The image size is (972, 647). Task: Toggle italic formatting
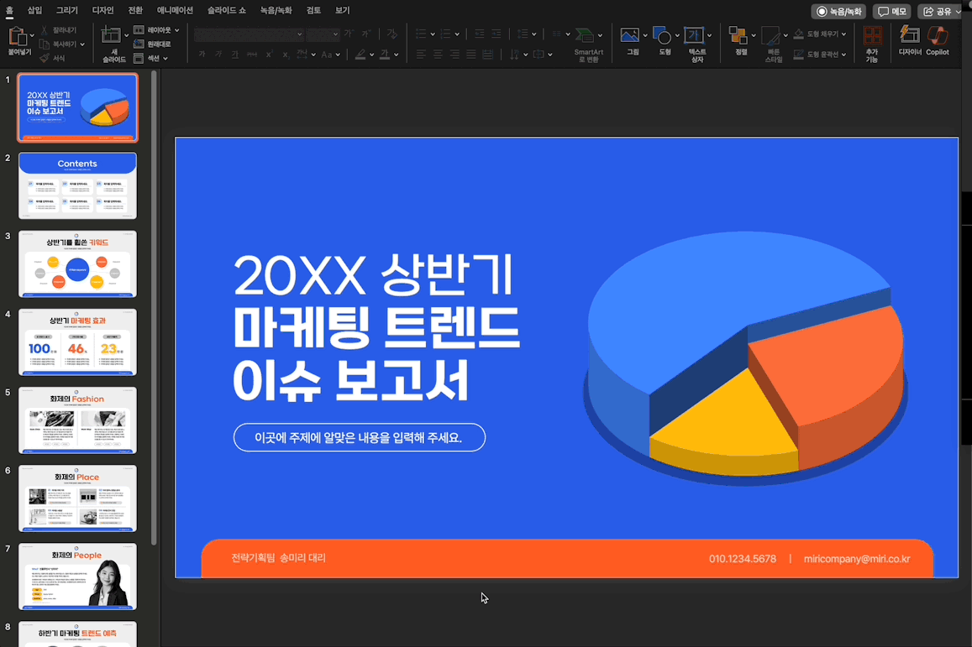[x=218, y=55]
